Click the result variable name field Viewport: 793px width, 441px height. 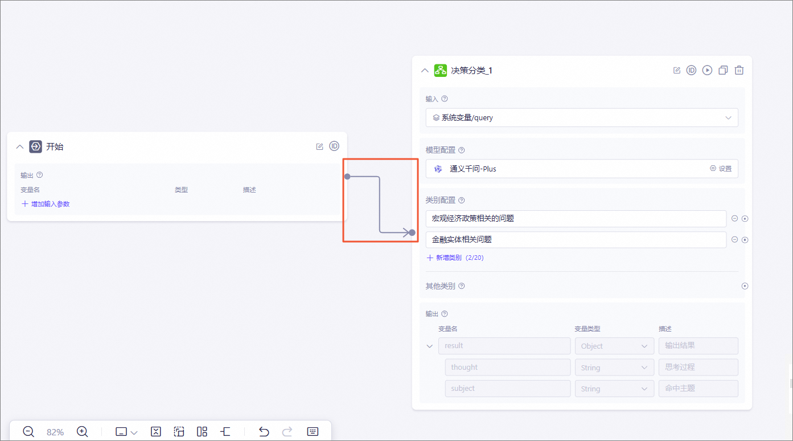(x=504, y=346)
